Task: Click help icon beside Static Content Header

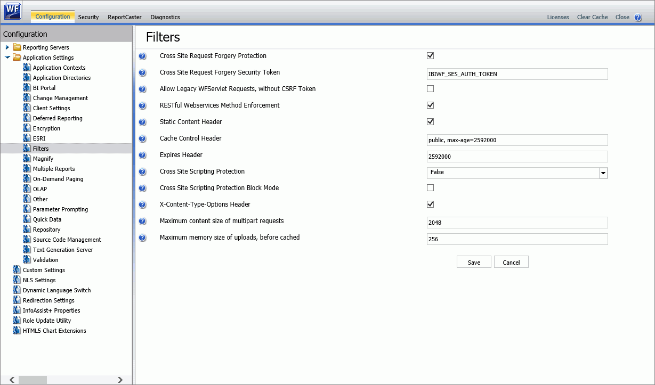Action: pos(142,122)
